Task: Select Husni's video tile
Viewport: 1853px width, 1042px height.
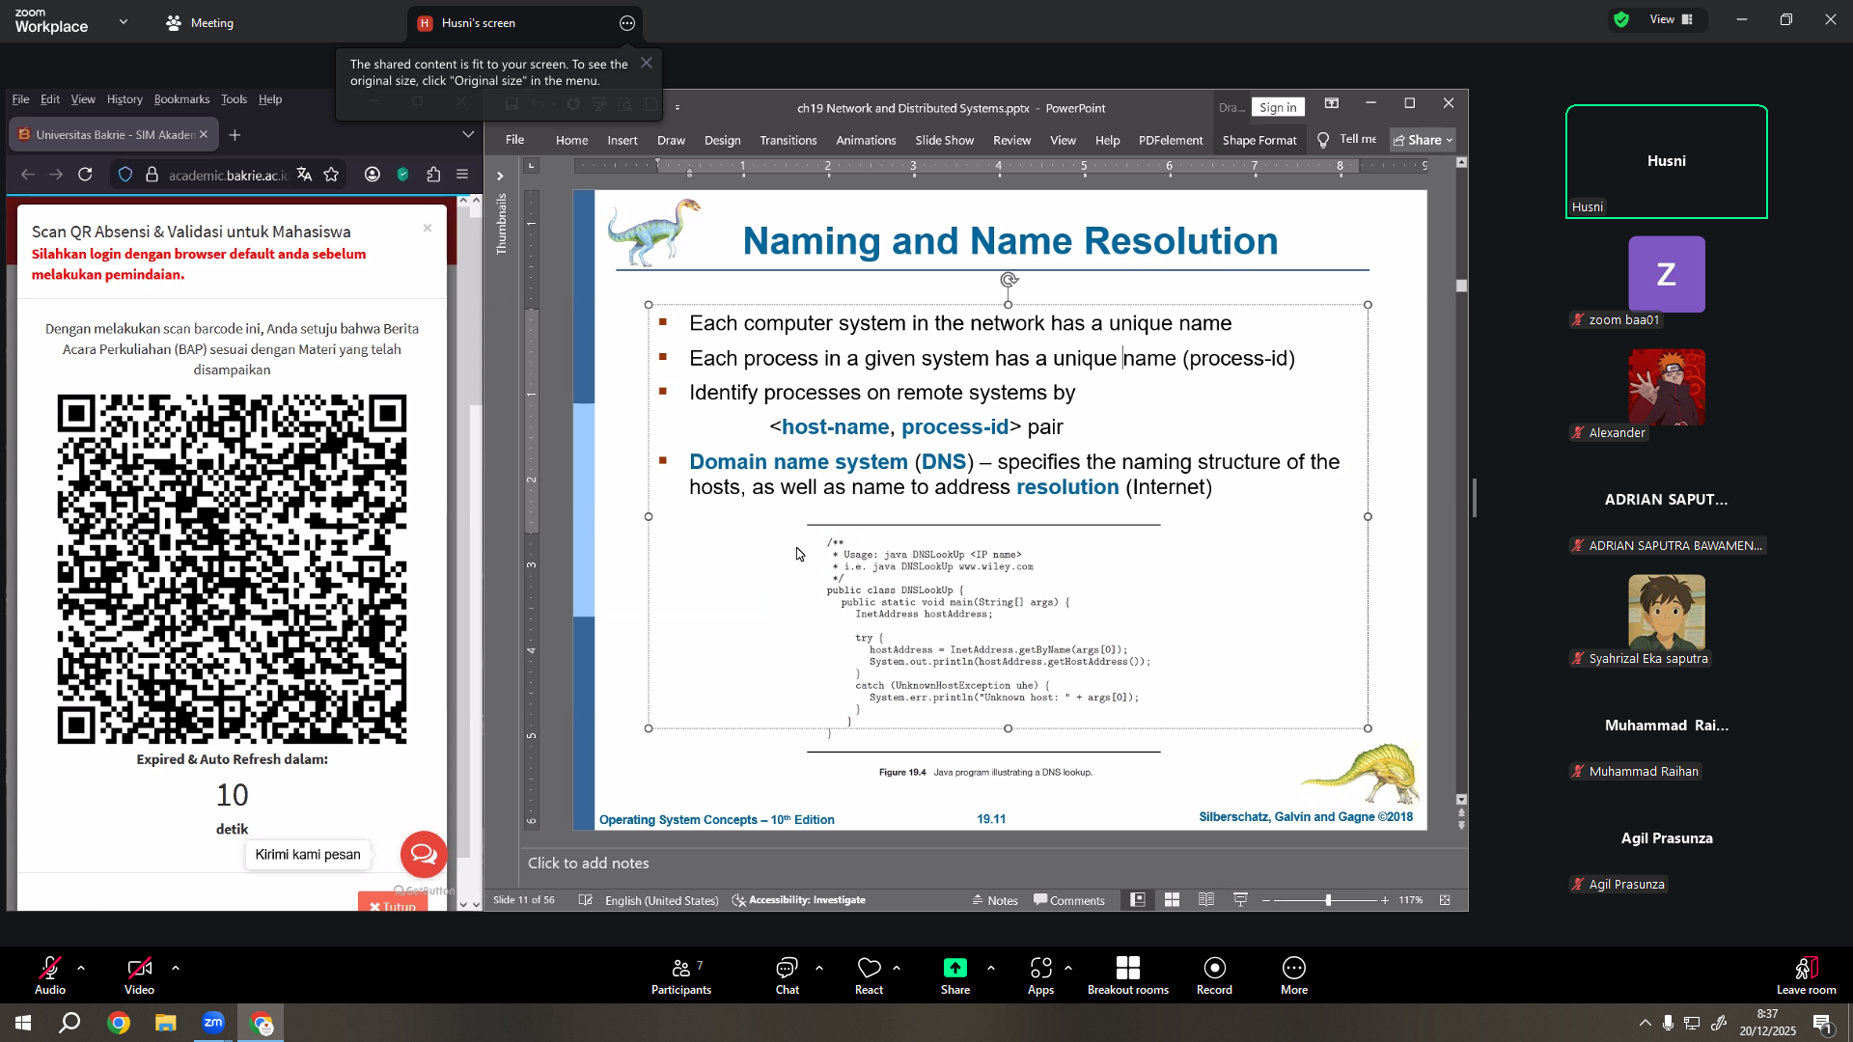Action: coord(1666,161)
